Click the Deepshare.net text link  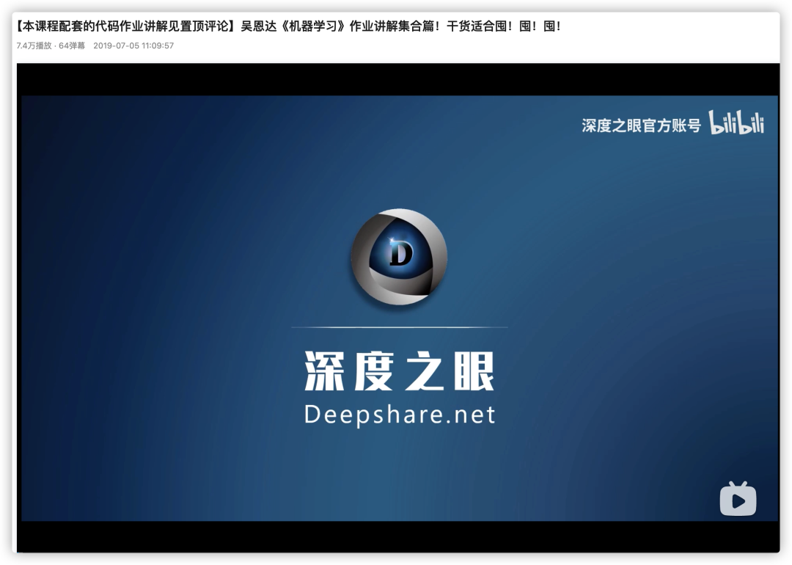tap(399, 412)
